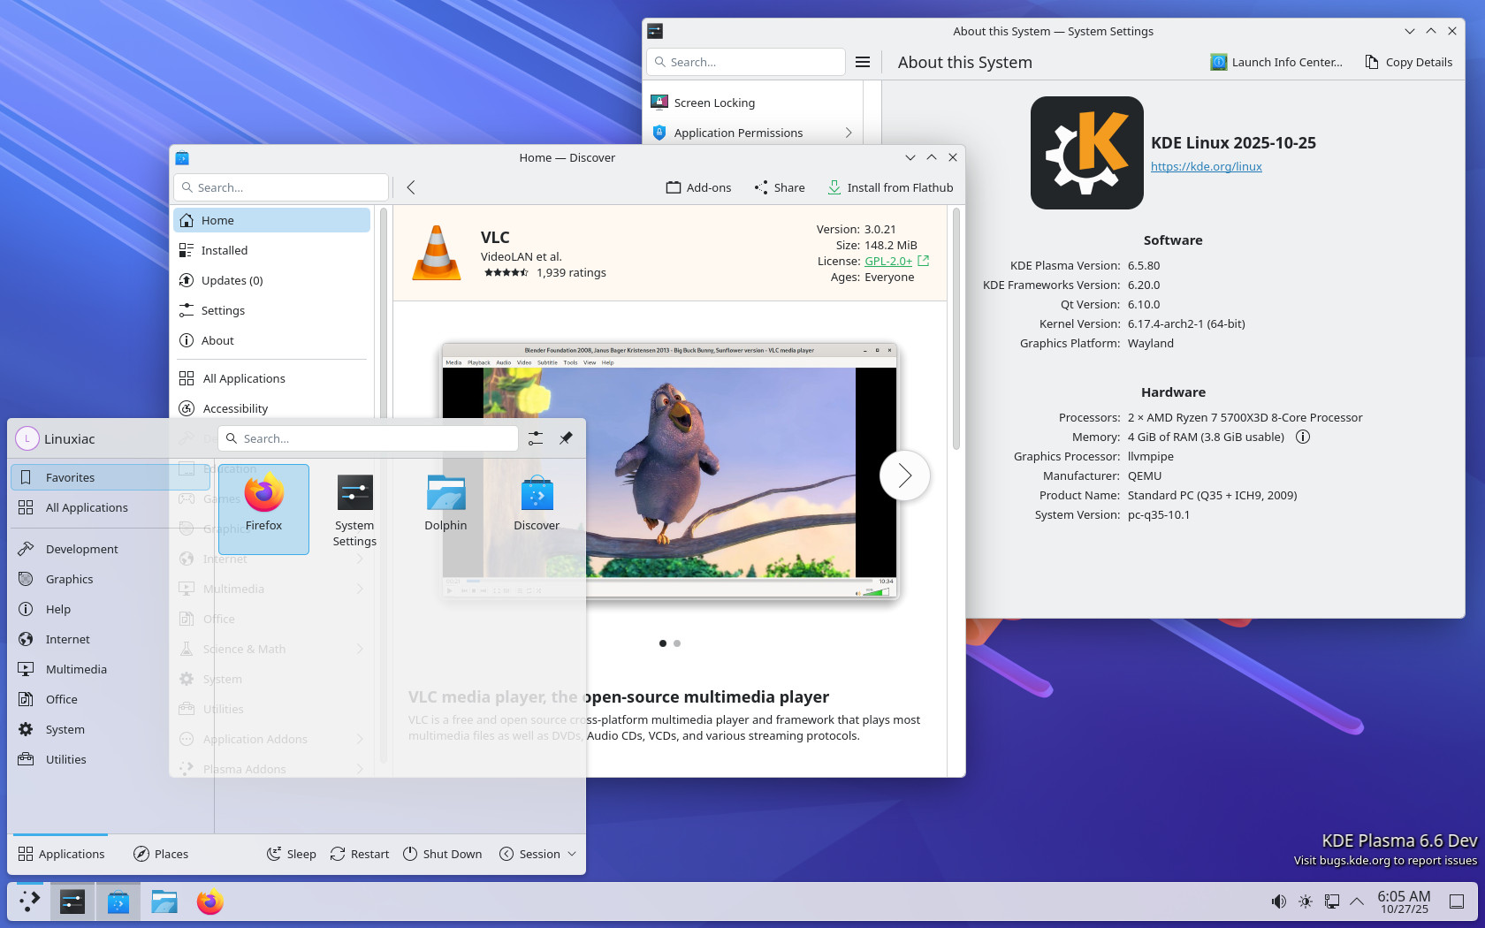Expand the Session dropdown menu
Image resolution: width=1485 pixels, height=928 pixels.
538,854
